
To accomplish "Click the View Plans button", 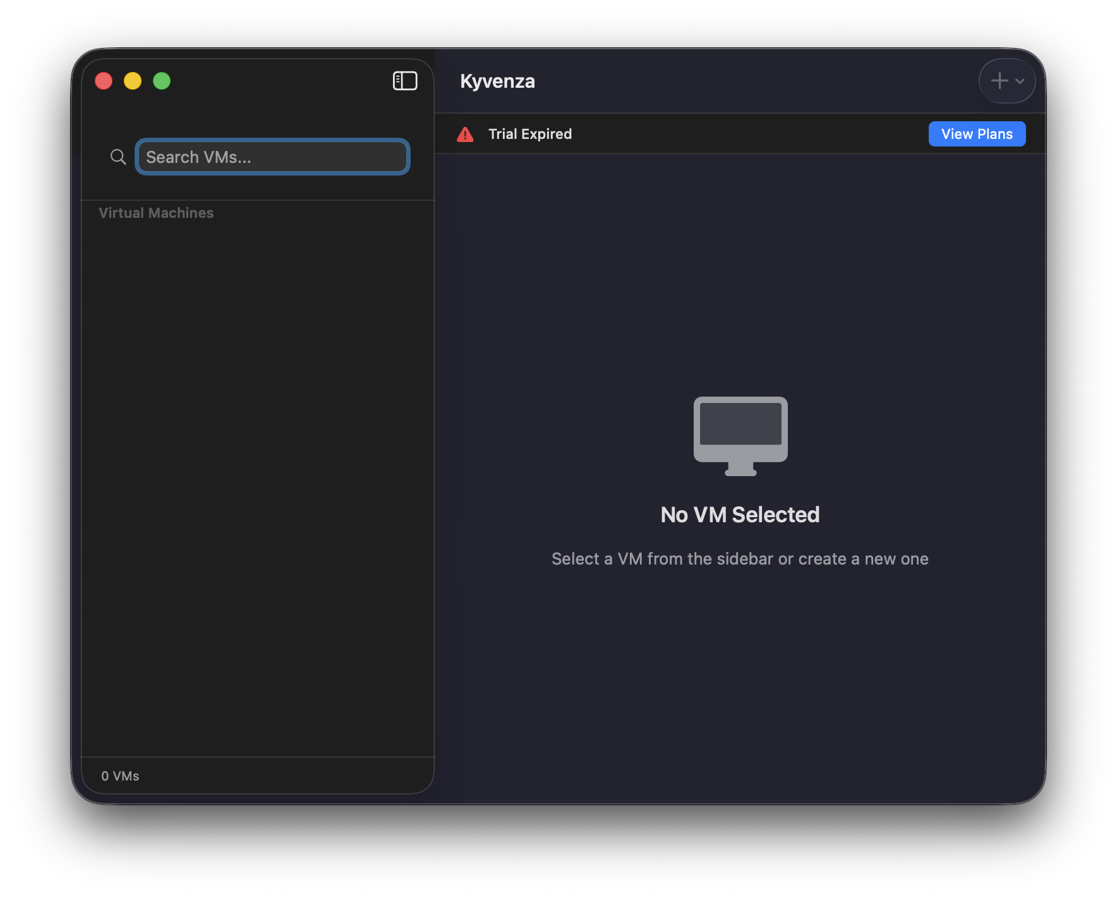I will point(977,134).
